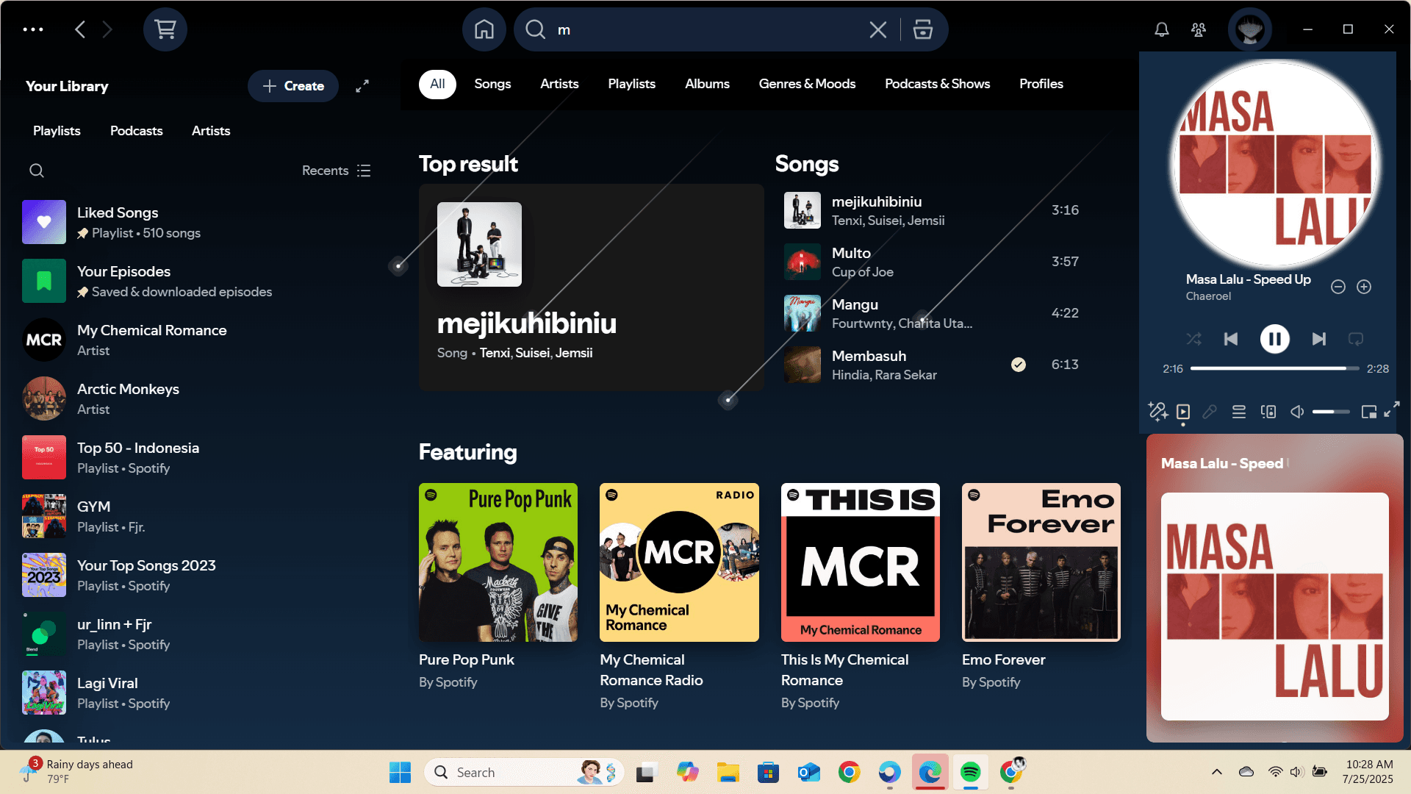Show Friend Activity
Image resolution: width=1411 pixels, height=794 pixels.
click(x=1199, y=29)
